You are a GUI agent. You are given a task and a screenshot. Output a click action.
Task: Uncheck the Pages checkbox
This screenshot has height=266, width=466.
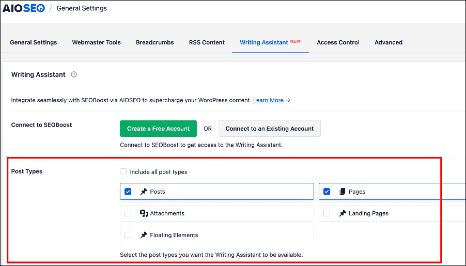[x=327, y=192]
